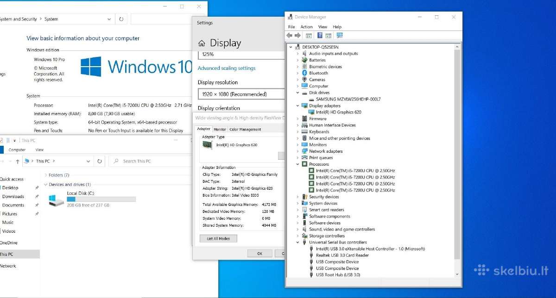Click the Security devices icon
The width and height of the screenshot is (556, 298).
tap(304, 197)
